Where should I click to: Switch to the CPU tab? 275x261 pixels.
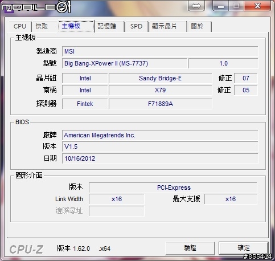click(x=20, y=26)
